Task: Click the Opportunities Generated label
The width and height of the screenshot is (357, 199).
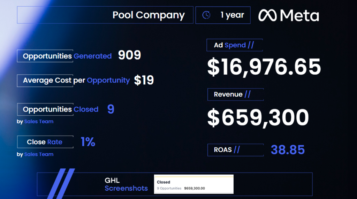Action: (x=67, y=56)
